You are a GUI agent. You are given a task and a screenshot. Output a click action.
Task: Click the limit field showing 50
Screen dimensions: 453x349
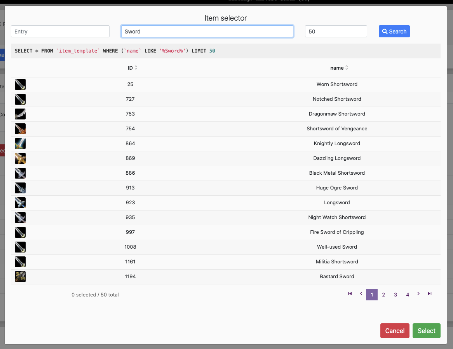point(336,32)
